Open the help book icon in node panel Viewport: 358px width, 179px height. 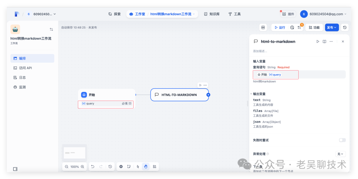(324, 41)
